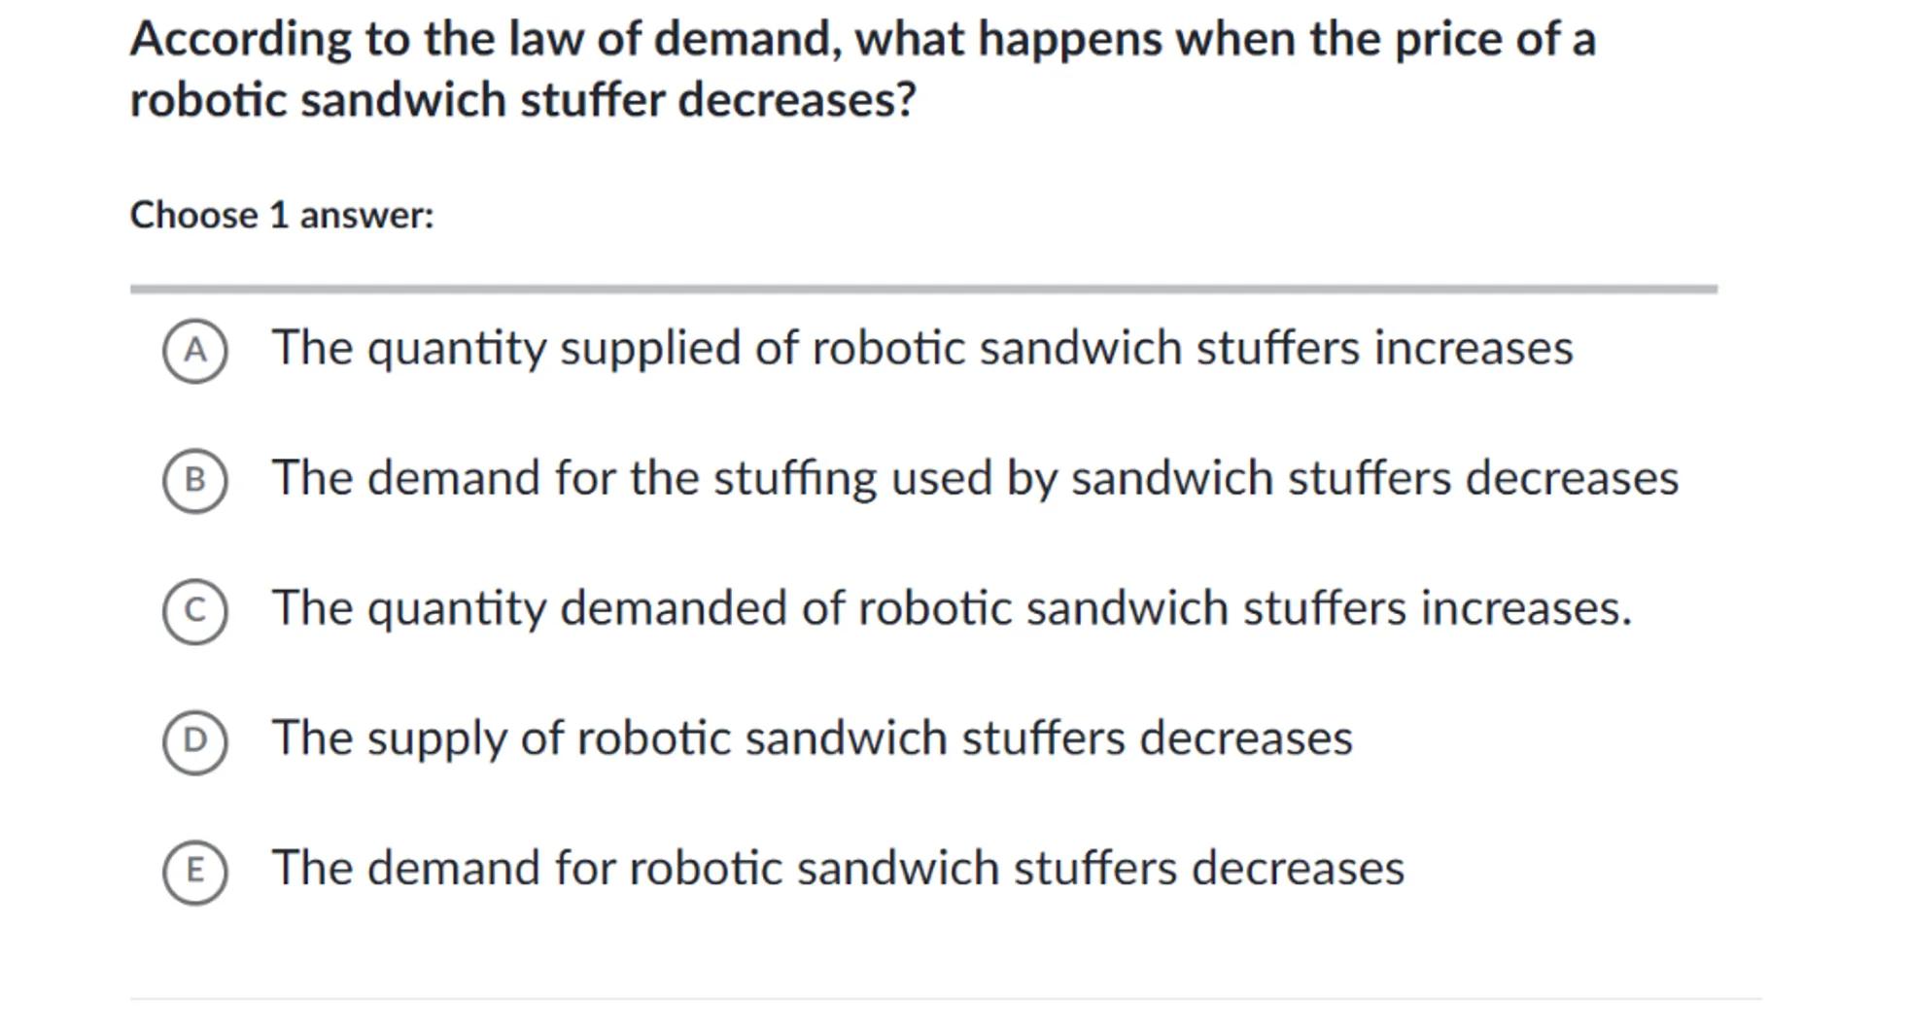
Task: Select radio button A
Action: pos(194,351)
